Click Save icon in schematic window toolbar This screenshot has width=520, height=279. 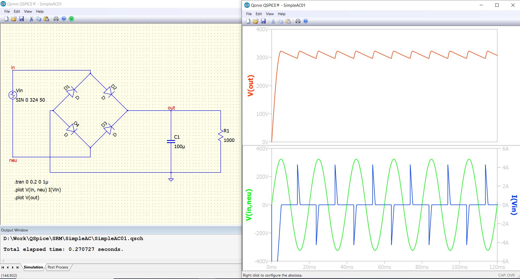click(x=21, y=19)
